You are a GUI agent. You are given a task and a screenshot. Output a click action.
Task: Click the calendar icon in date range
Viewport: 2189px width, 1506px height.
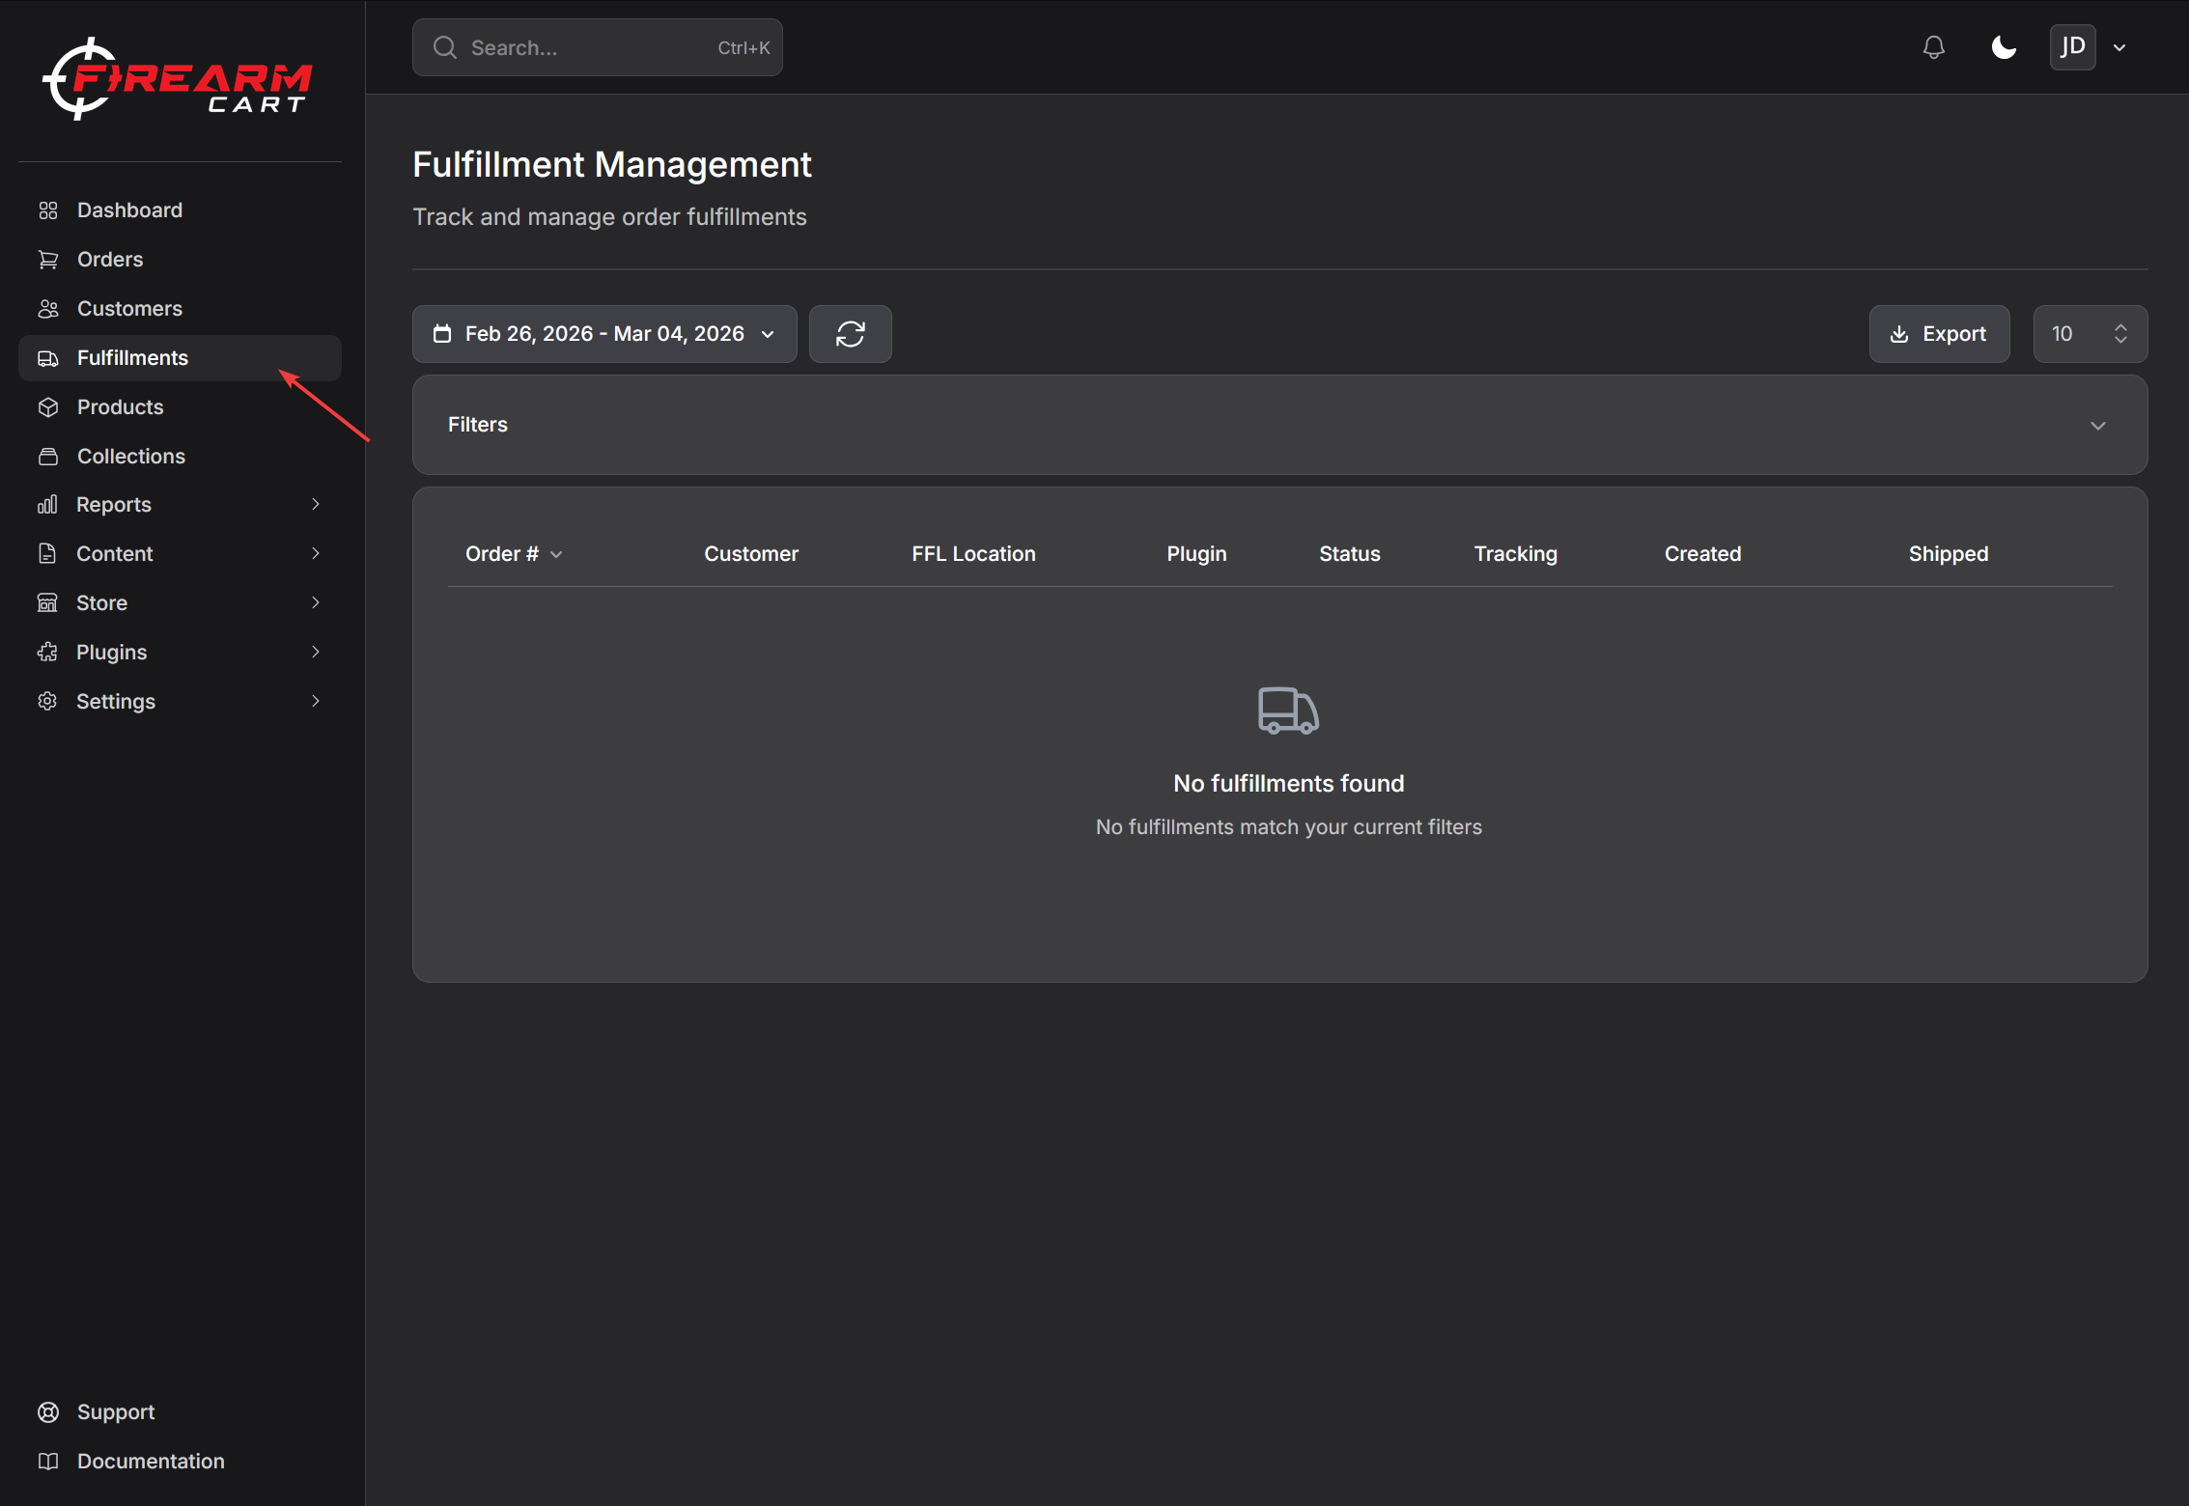pyautogui.click(x=442, y=334)
